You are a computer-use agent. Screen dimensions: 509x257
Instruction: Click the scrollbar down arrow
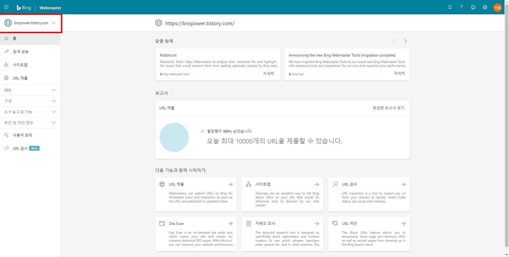click(x=507, y=255)
